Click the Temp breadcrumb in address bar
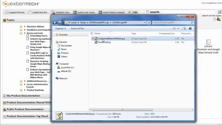The width and height of the screenshot is (222, 125). 83,23
